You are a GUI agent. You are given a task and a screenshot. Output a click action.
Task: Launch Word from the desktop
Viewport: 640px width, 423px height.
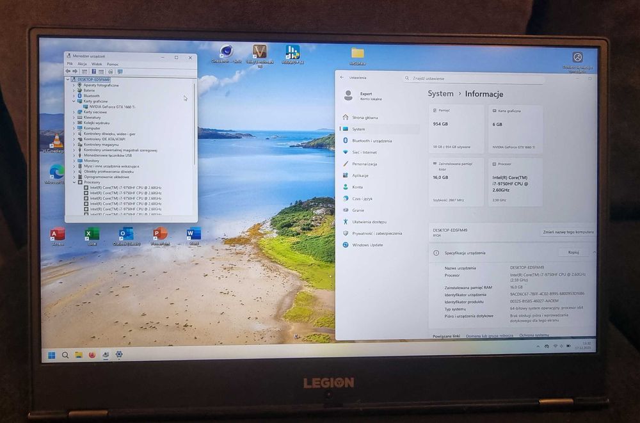pyautogui.click(x=194, y=236)
